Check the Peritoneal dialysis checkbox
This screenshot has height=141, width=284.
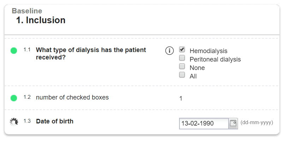tap(182, 58)
